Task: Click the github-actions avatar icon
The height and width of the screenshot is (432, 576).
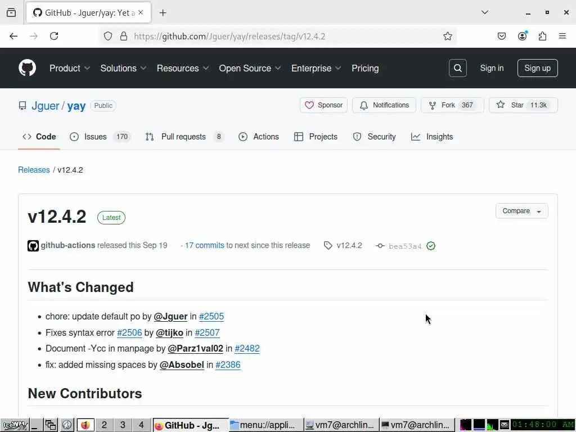Action: tap(33, 246)
